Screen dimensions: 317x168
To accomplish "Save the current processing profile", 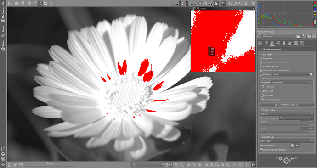I will [x=304, y=36].
